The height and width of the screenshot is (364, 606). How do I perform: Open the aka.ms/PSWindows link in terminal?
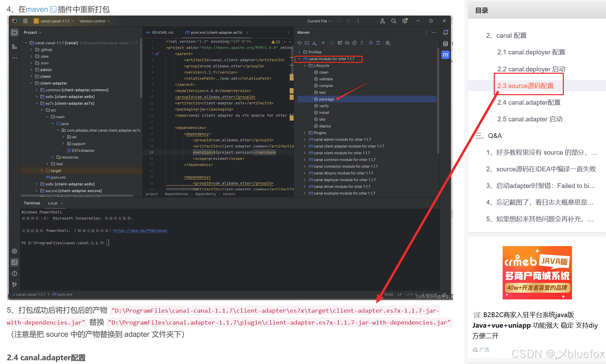(140, 231)
